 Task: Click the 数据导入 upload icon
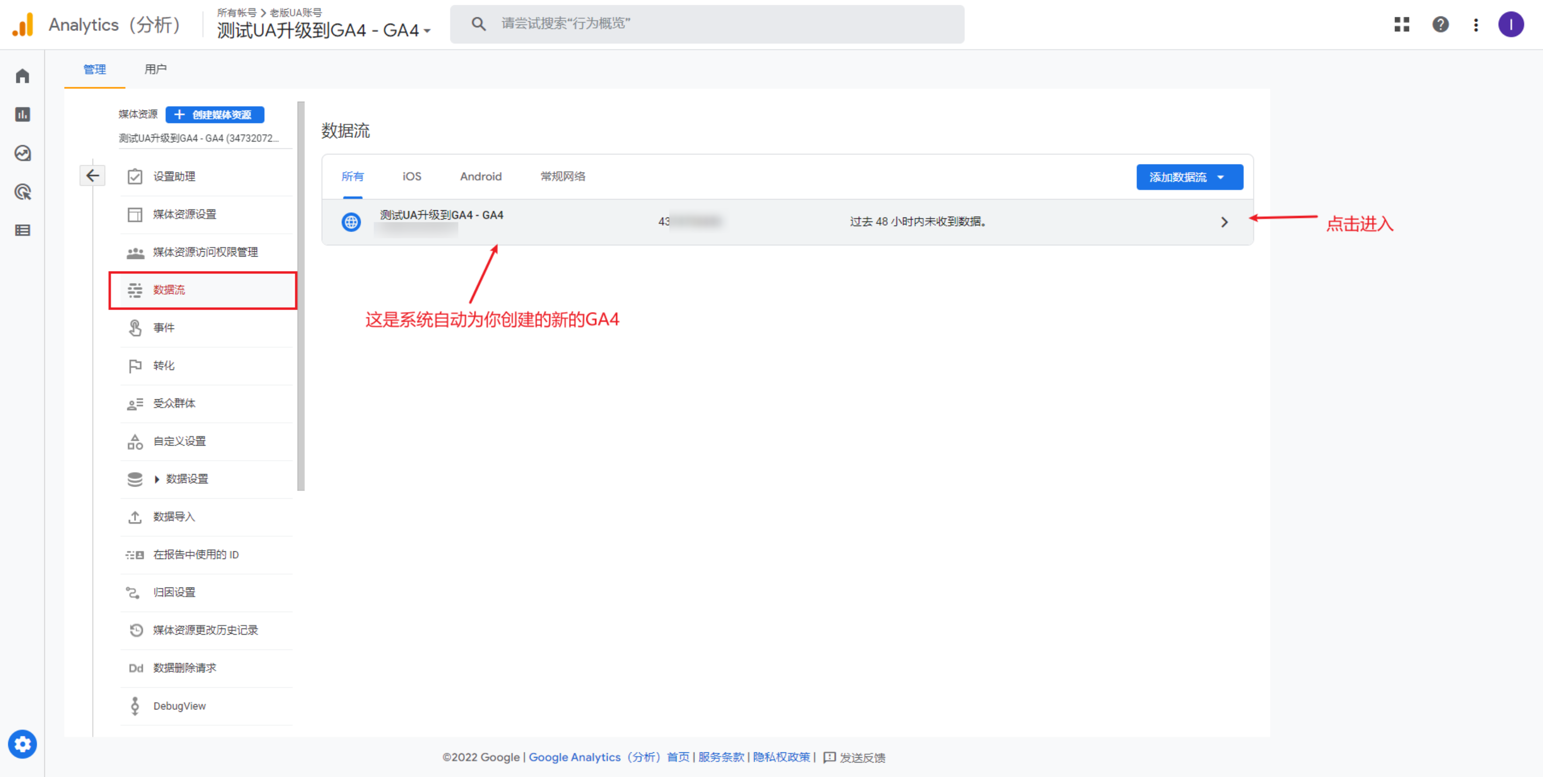coord(135,517)
